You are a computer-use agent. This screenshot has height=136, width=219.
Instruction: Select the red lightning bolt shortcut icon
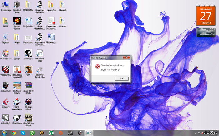[x=17, y=23]
